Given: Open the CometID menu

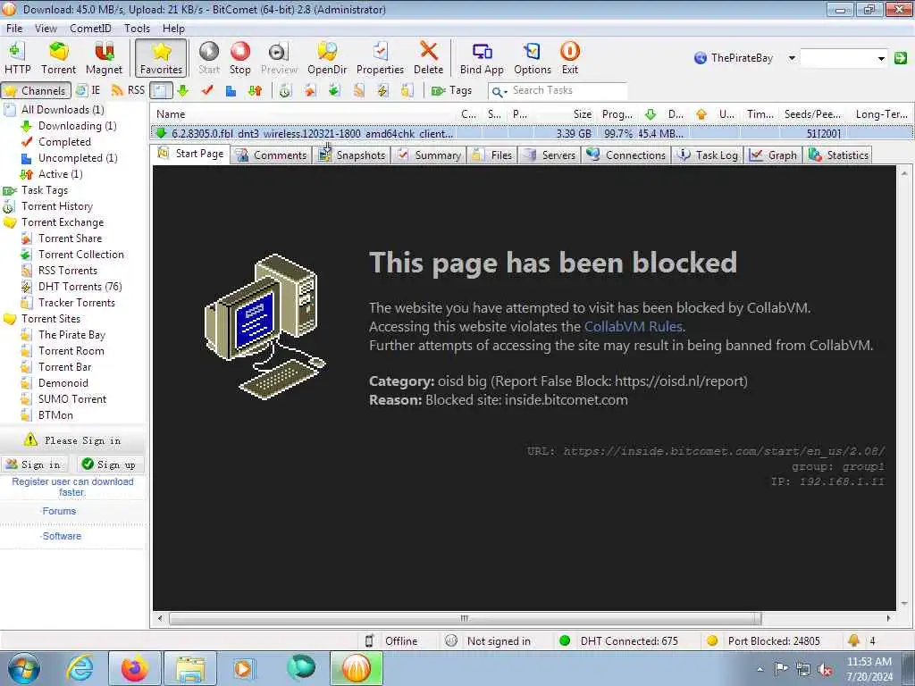Looking at the screenshot, I should pos(90,28).
